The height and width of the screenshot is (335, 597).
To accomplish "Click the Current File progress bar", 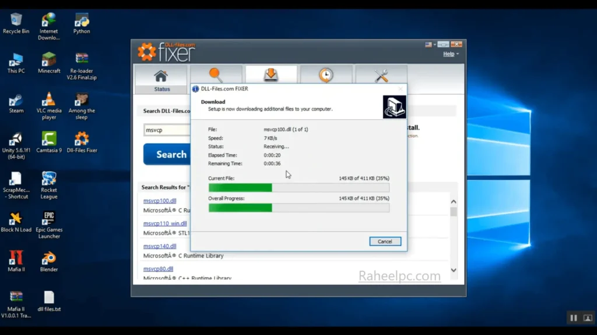I will click(x=299, y=188).
